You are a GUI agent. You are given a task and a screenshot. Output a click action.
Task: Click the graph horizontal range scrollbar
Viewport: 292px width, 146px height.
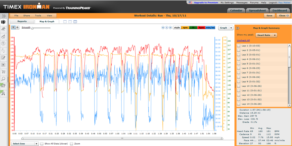click(122, 138)
